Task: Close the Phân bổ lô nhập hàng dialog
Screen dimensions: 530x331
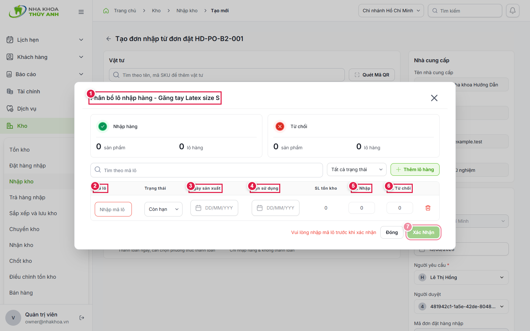Action: point(434,98)
